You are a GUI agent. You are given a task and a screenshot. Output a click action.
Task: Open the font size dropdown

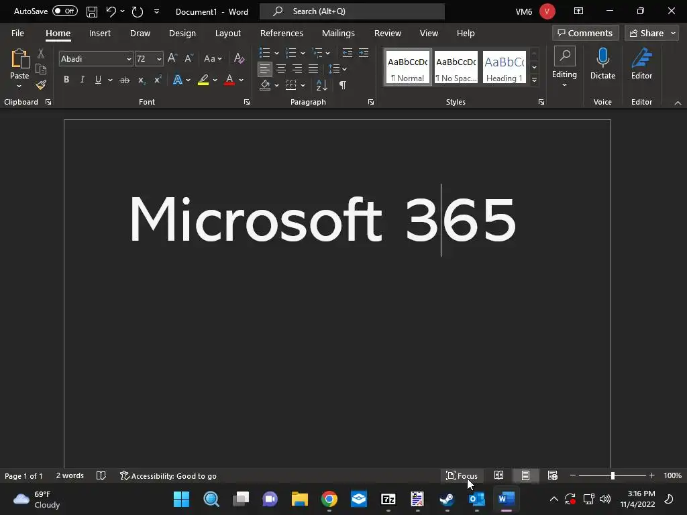click(158, 59)
